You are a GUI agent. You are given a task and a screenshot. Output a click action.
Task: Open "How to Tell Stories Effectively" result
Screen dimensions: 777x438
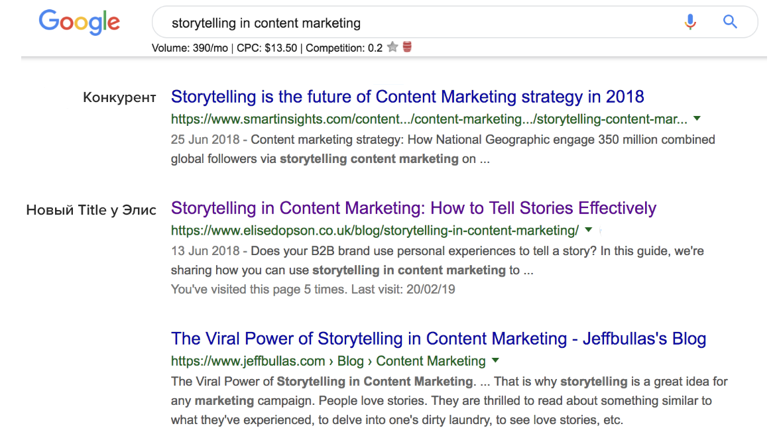click(x=413, y=208)
